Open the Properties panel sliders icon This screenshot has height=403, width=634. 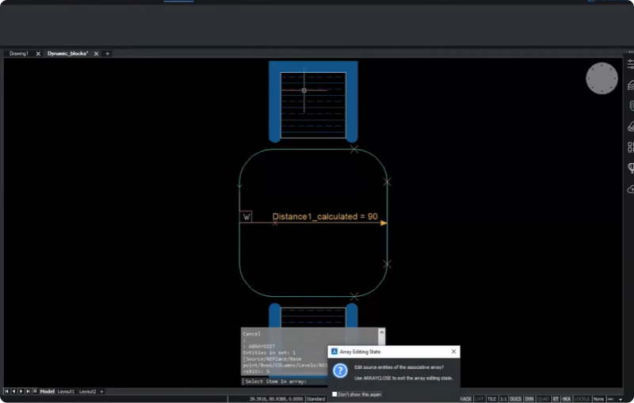(x=630, y=64)
